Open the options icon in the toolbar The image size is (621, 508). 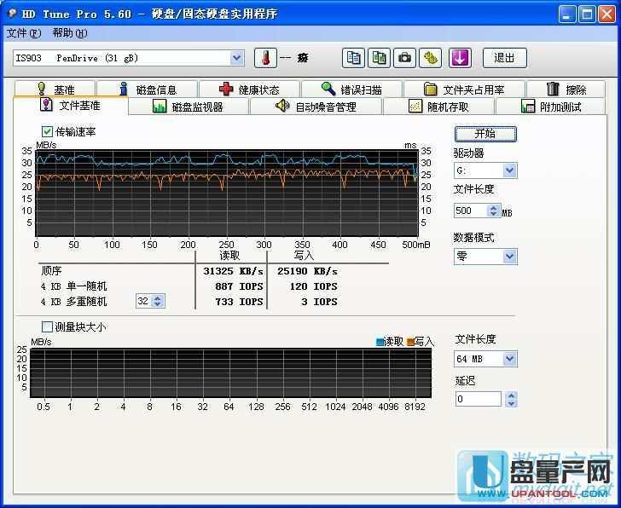tap(431, 58)
